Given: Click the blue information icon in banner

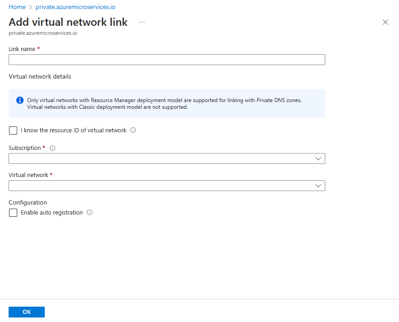Looking at the screenshot, I should (20, 100).
